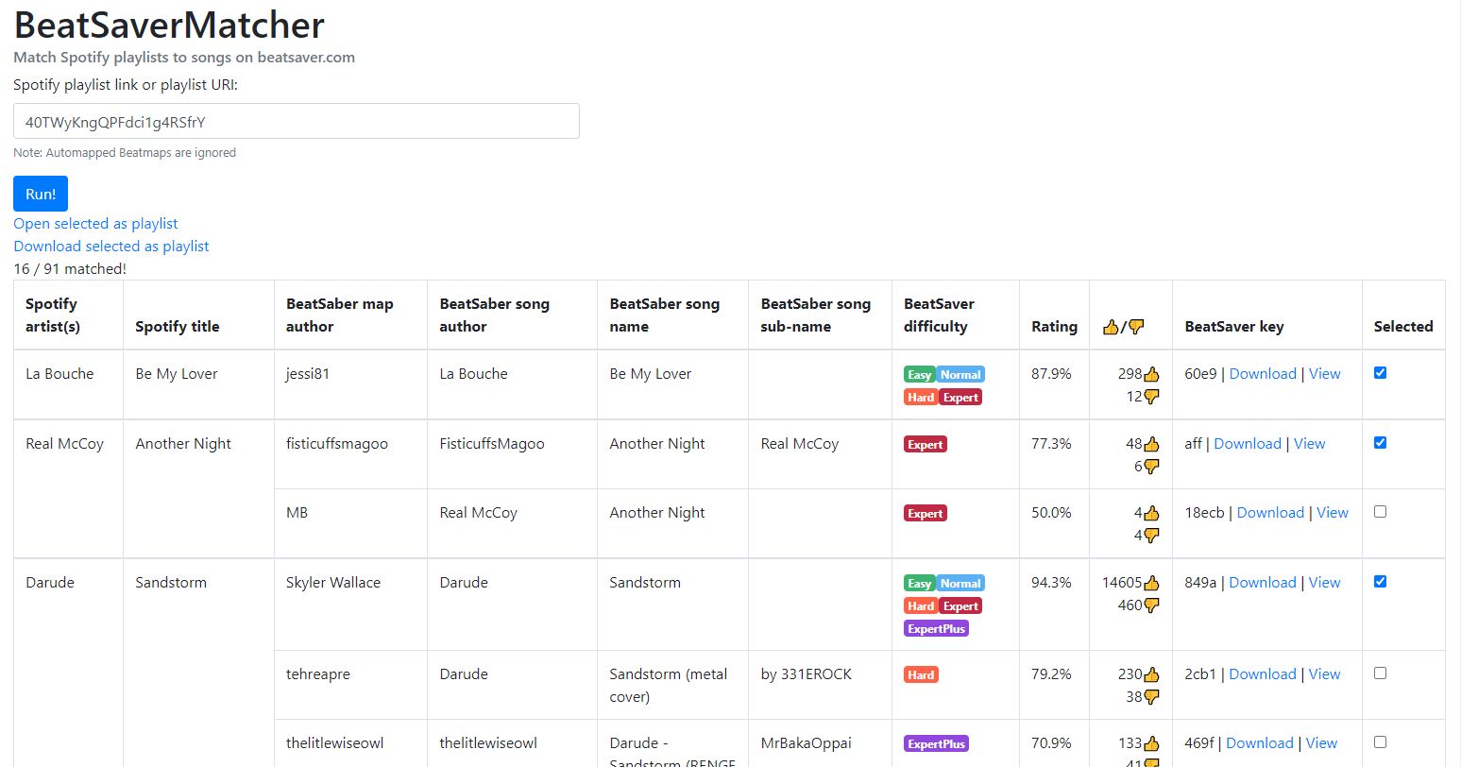Focus the Spotify playlist URI input field
Screen dimensions: 1461x767
click(297, 121)
